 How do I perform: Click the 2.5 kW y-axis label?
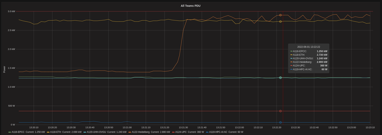(x=11, y=30)
